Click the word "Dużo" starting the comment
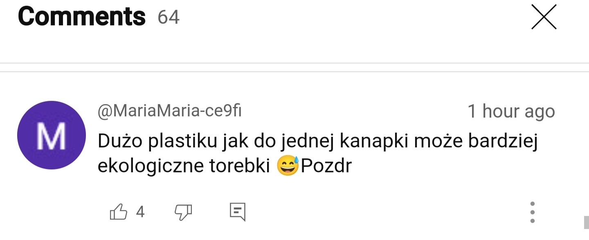The height and width of the screenshot is (240, 589). point(119,142)
